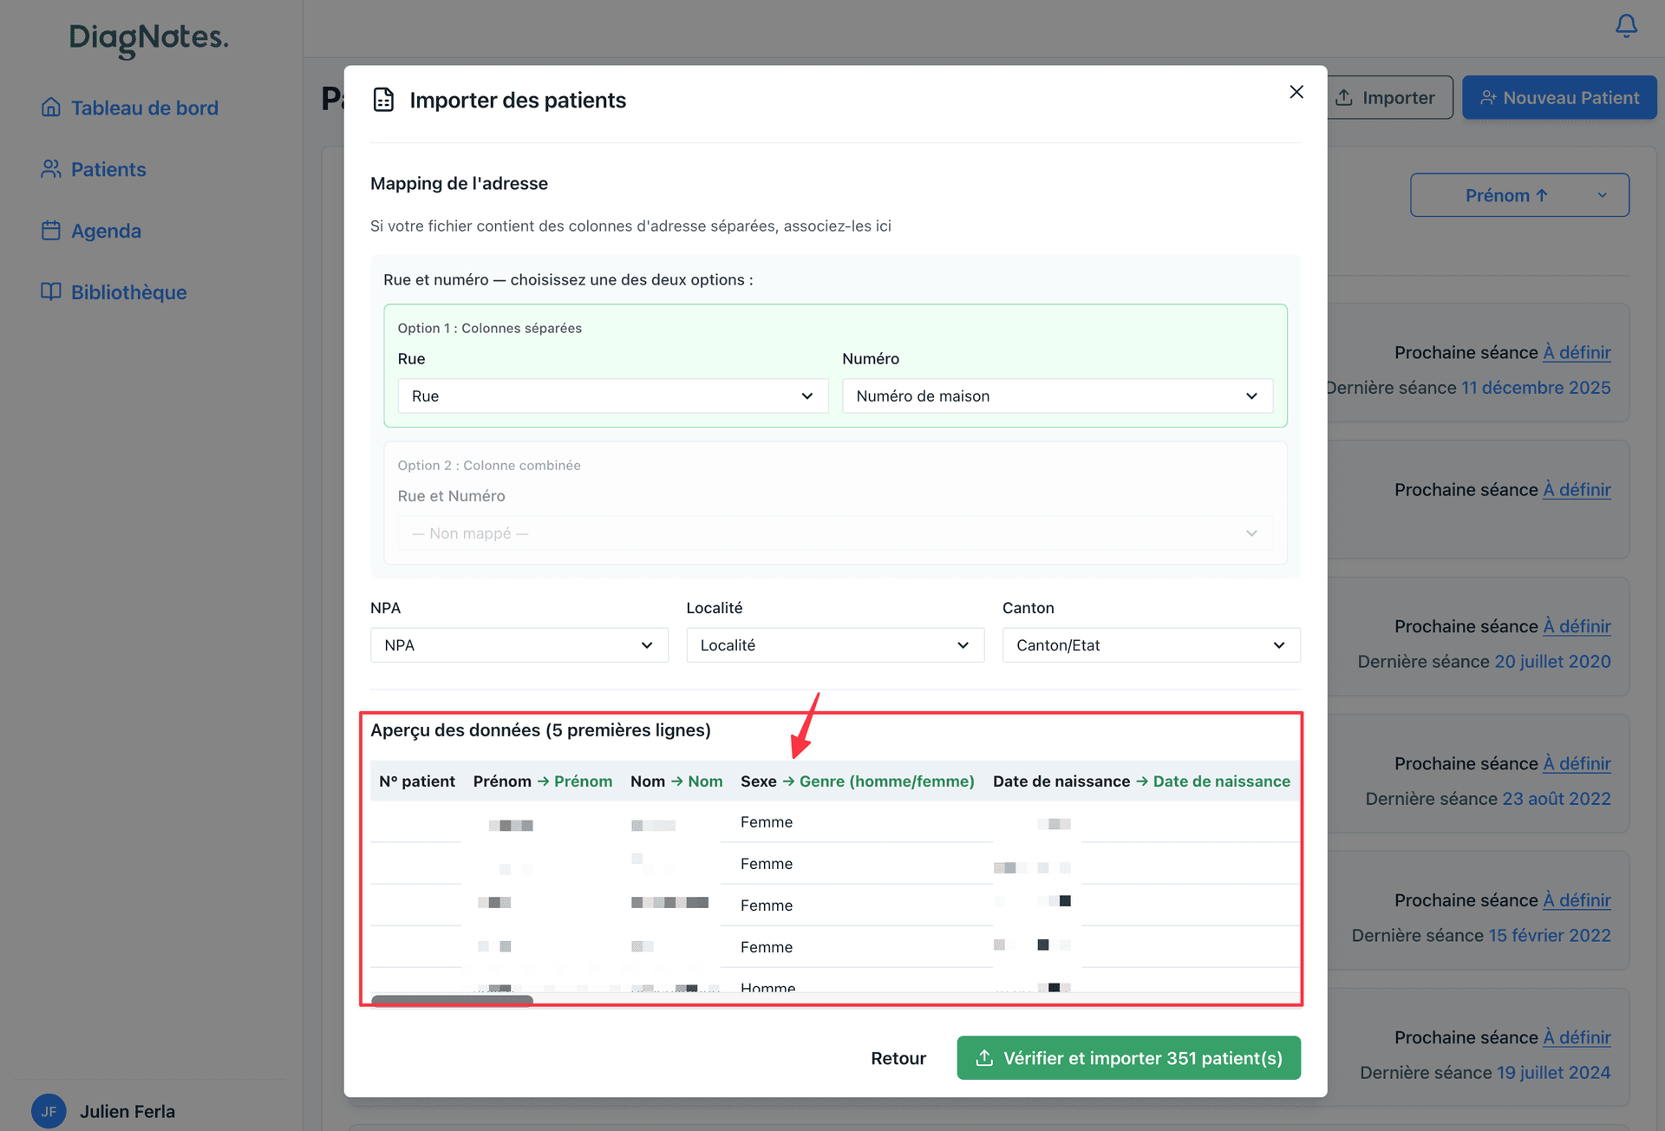The height and width of the screenshot is (1131, 1665).
Task: Open Bibliothèque via the book icon
Action: pyautogui.click(x=50, y=292)
